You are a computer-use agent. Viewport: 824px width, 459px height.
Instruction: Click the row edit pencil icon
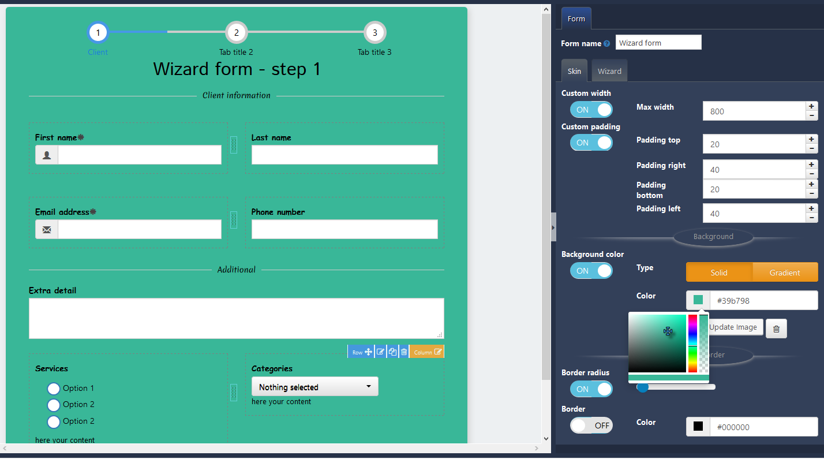380,352
